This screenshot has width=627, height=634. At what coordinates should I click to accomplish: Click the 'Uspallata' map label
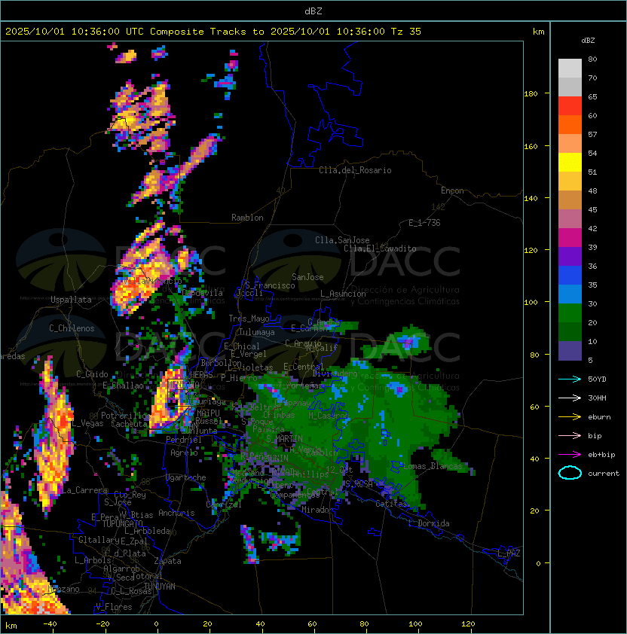(71, 300)
